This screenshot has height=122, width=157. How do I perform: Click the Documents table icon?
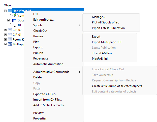pos(14,20)
